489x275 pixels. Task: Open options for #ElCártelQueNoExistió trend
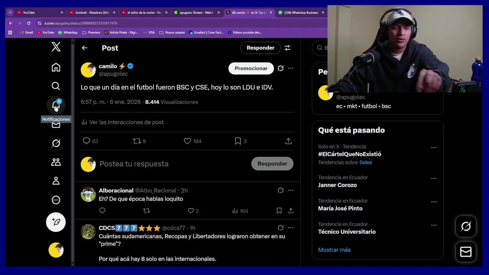click(434, 147)
